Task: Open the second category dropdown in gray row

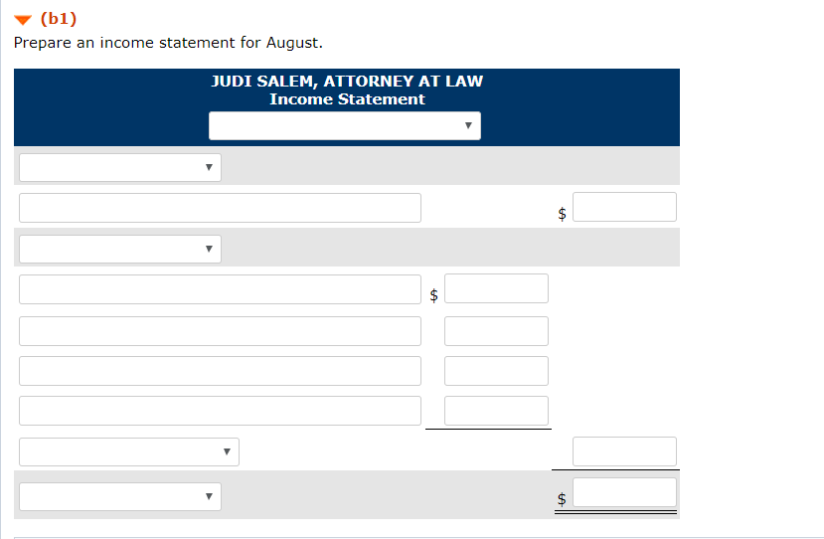Action: coord(120,249)
